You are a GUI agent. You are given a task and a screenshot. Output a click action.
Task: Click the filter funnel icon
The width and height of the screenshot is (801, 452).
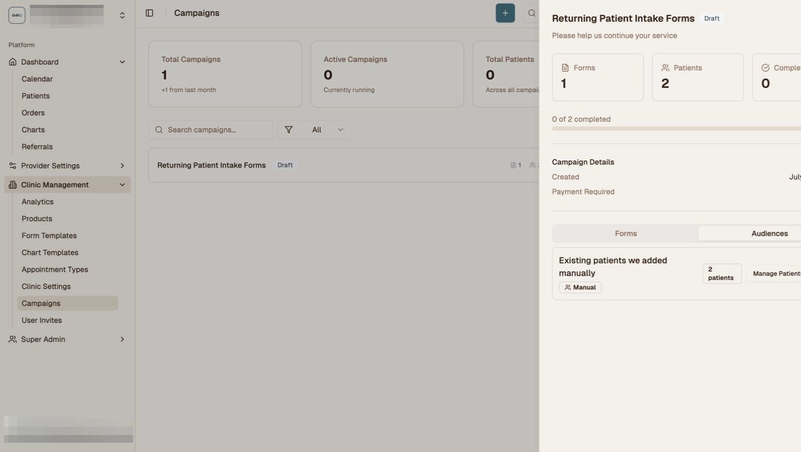(x=289, y=130)
